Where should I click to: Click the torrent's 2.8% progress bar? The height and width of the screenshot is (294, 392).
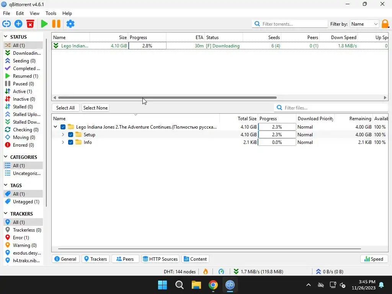coord(147,46)
